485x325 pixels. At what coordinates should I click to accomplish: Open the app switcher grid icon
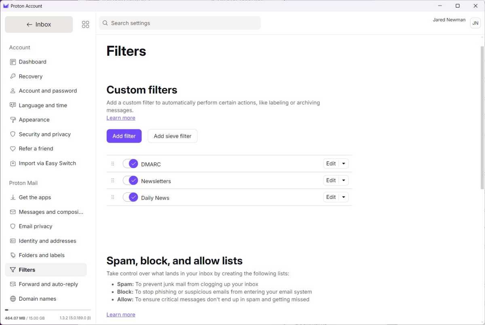[x=85, y=25]
